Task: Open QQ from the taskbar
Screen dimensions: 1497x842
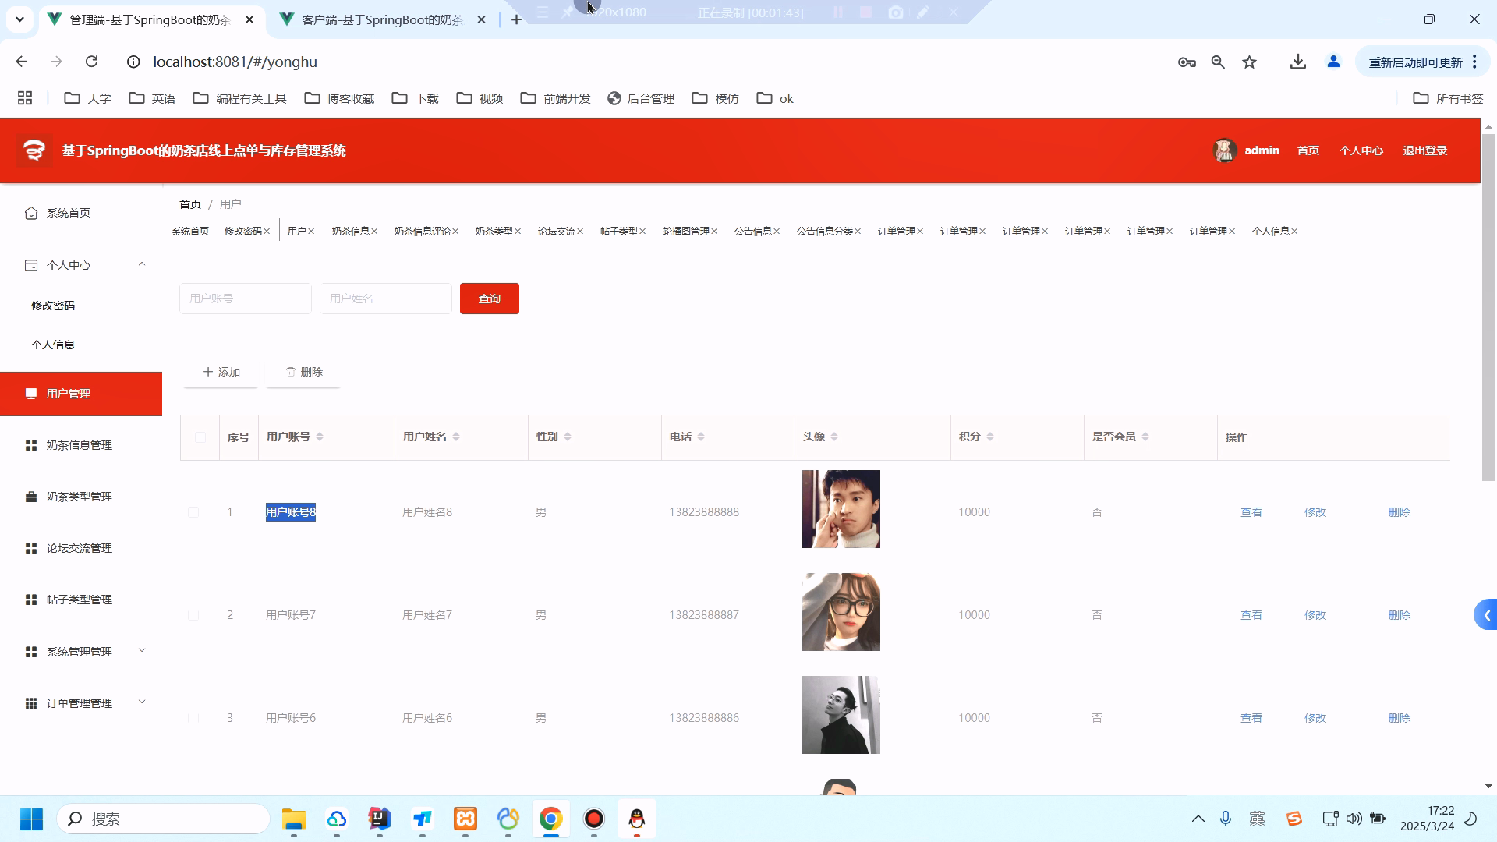Action: coord(636,819)
